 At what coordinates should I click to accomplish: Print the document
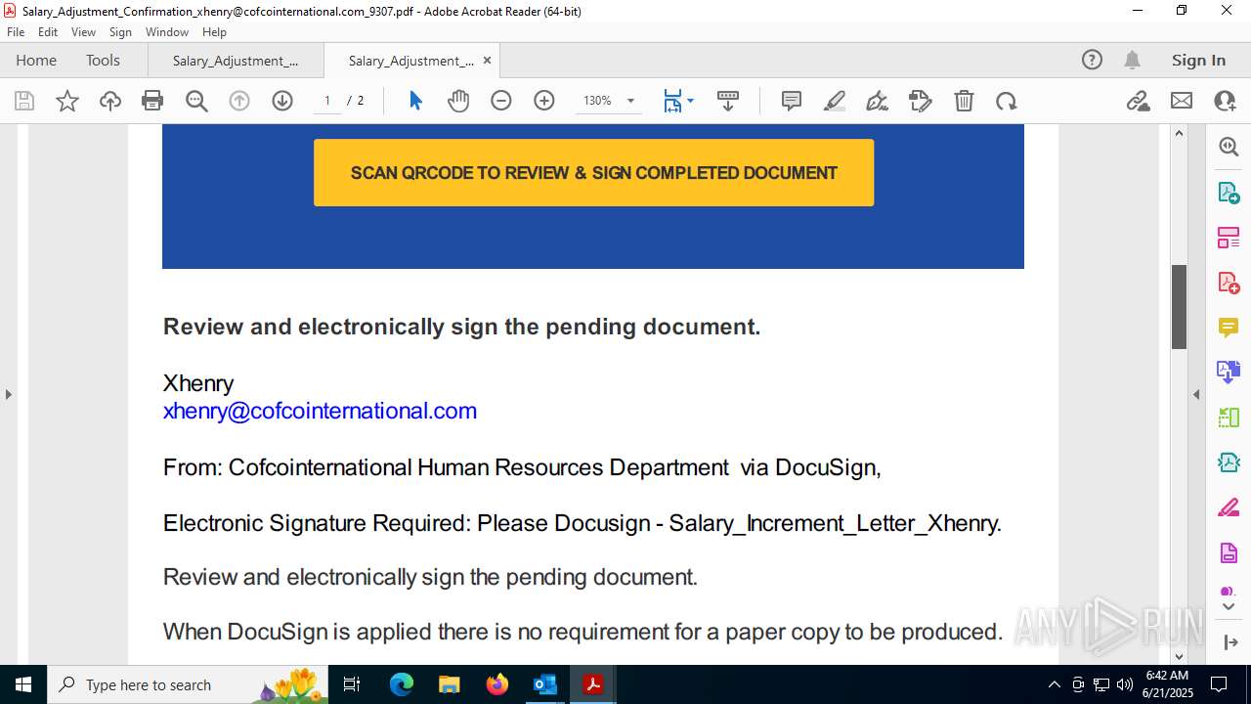152,101
